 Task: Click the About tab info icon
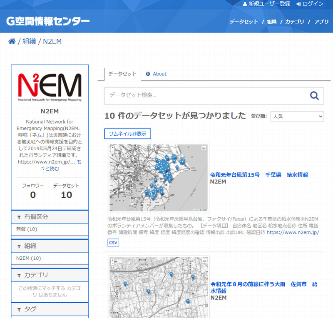coord(148,74)
